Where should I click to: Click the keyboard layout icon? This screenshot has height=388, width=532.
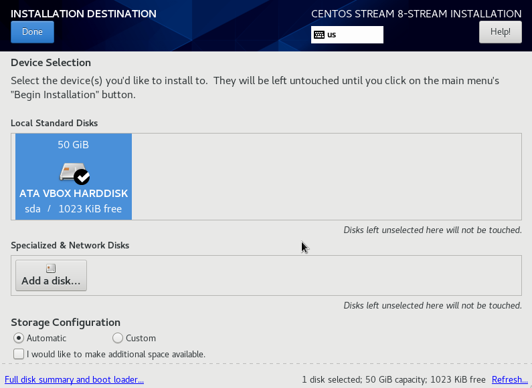coord(319,35)
